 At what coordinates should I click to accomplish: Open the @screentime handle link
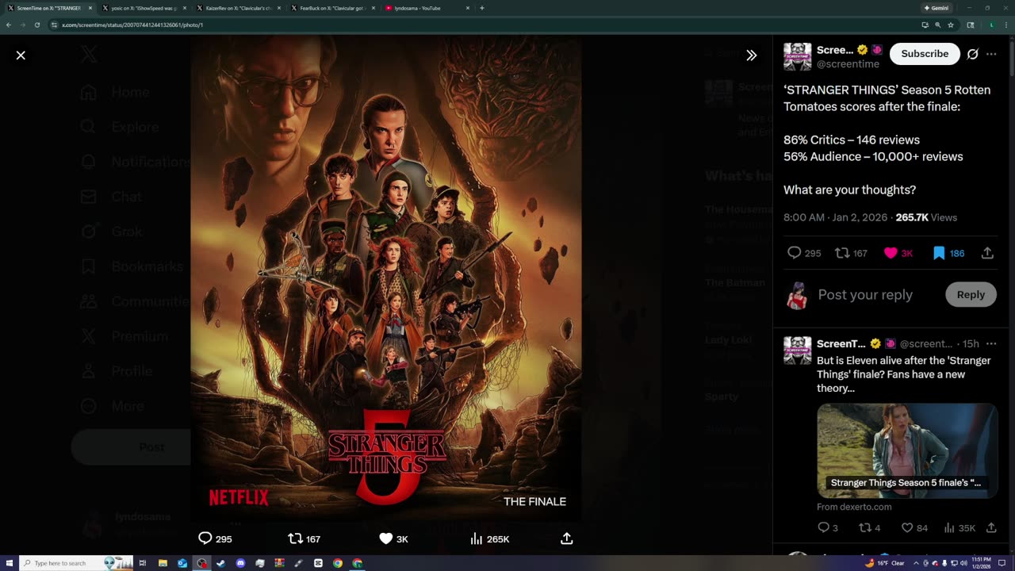847,64
